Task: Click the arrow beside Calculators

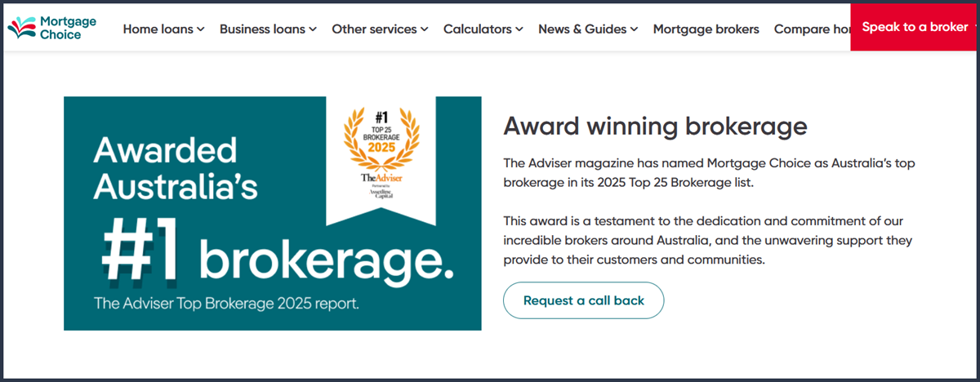Action: 519,29
